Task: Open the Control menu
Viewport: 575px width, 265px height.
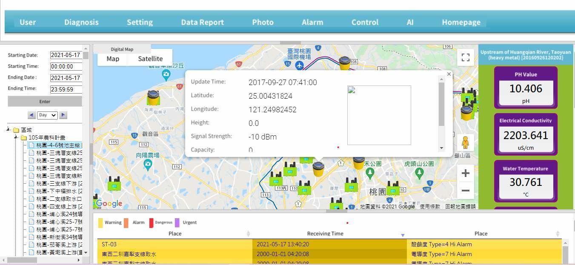Action: coord(365,22)
